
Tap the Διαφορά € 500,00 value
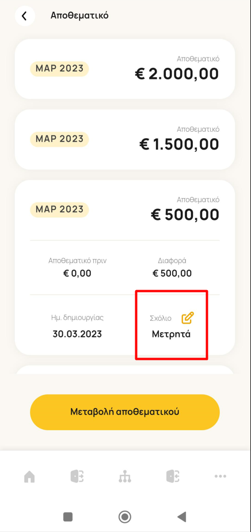pos(172,273)
